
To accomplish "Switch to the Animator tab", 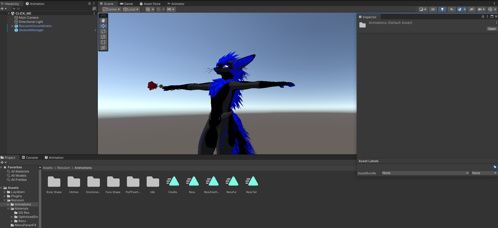I will (x=176, y=4).
